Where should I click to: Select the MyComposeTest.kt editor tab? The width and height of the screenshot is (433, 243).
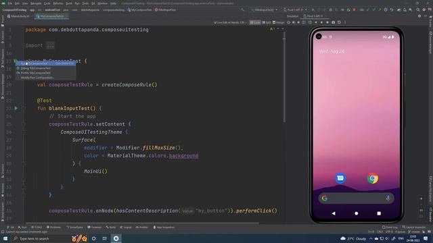click(51, 16)
